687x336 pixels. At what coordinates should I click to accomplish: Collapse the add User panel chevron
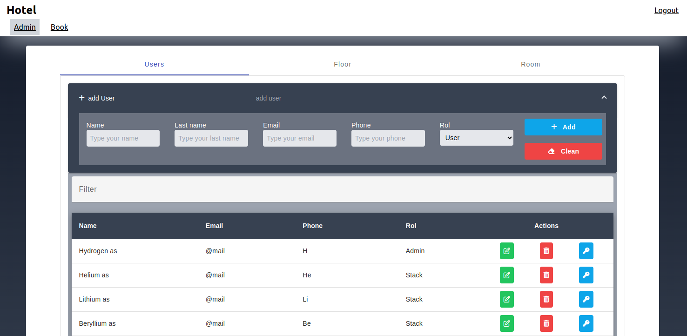[604, 98]
